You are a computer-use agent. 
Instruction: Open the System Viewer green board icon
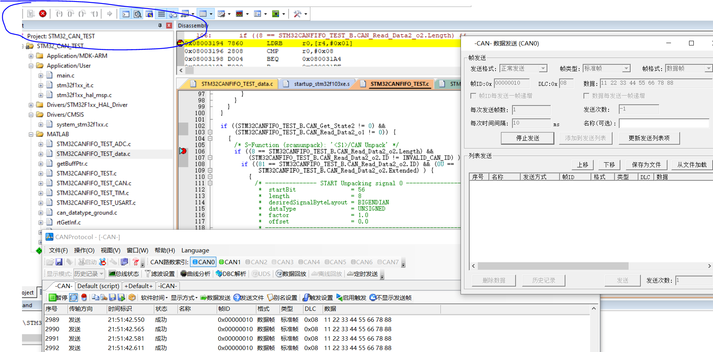276,14
